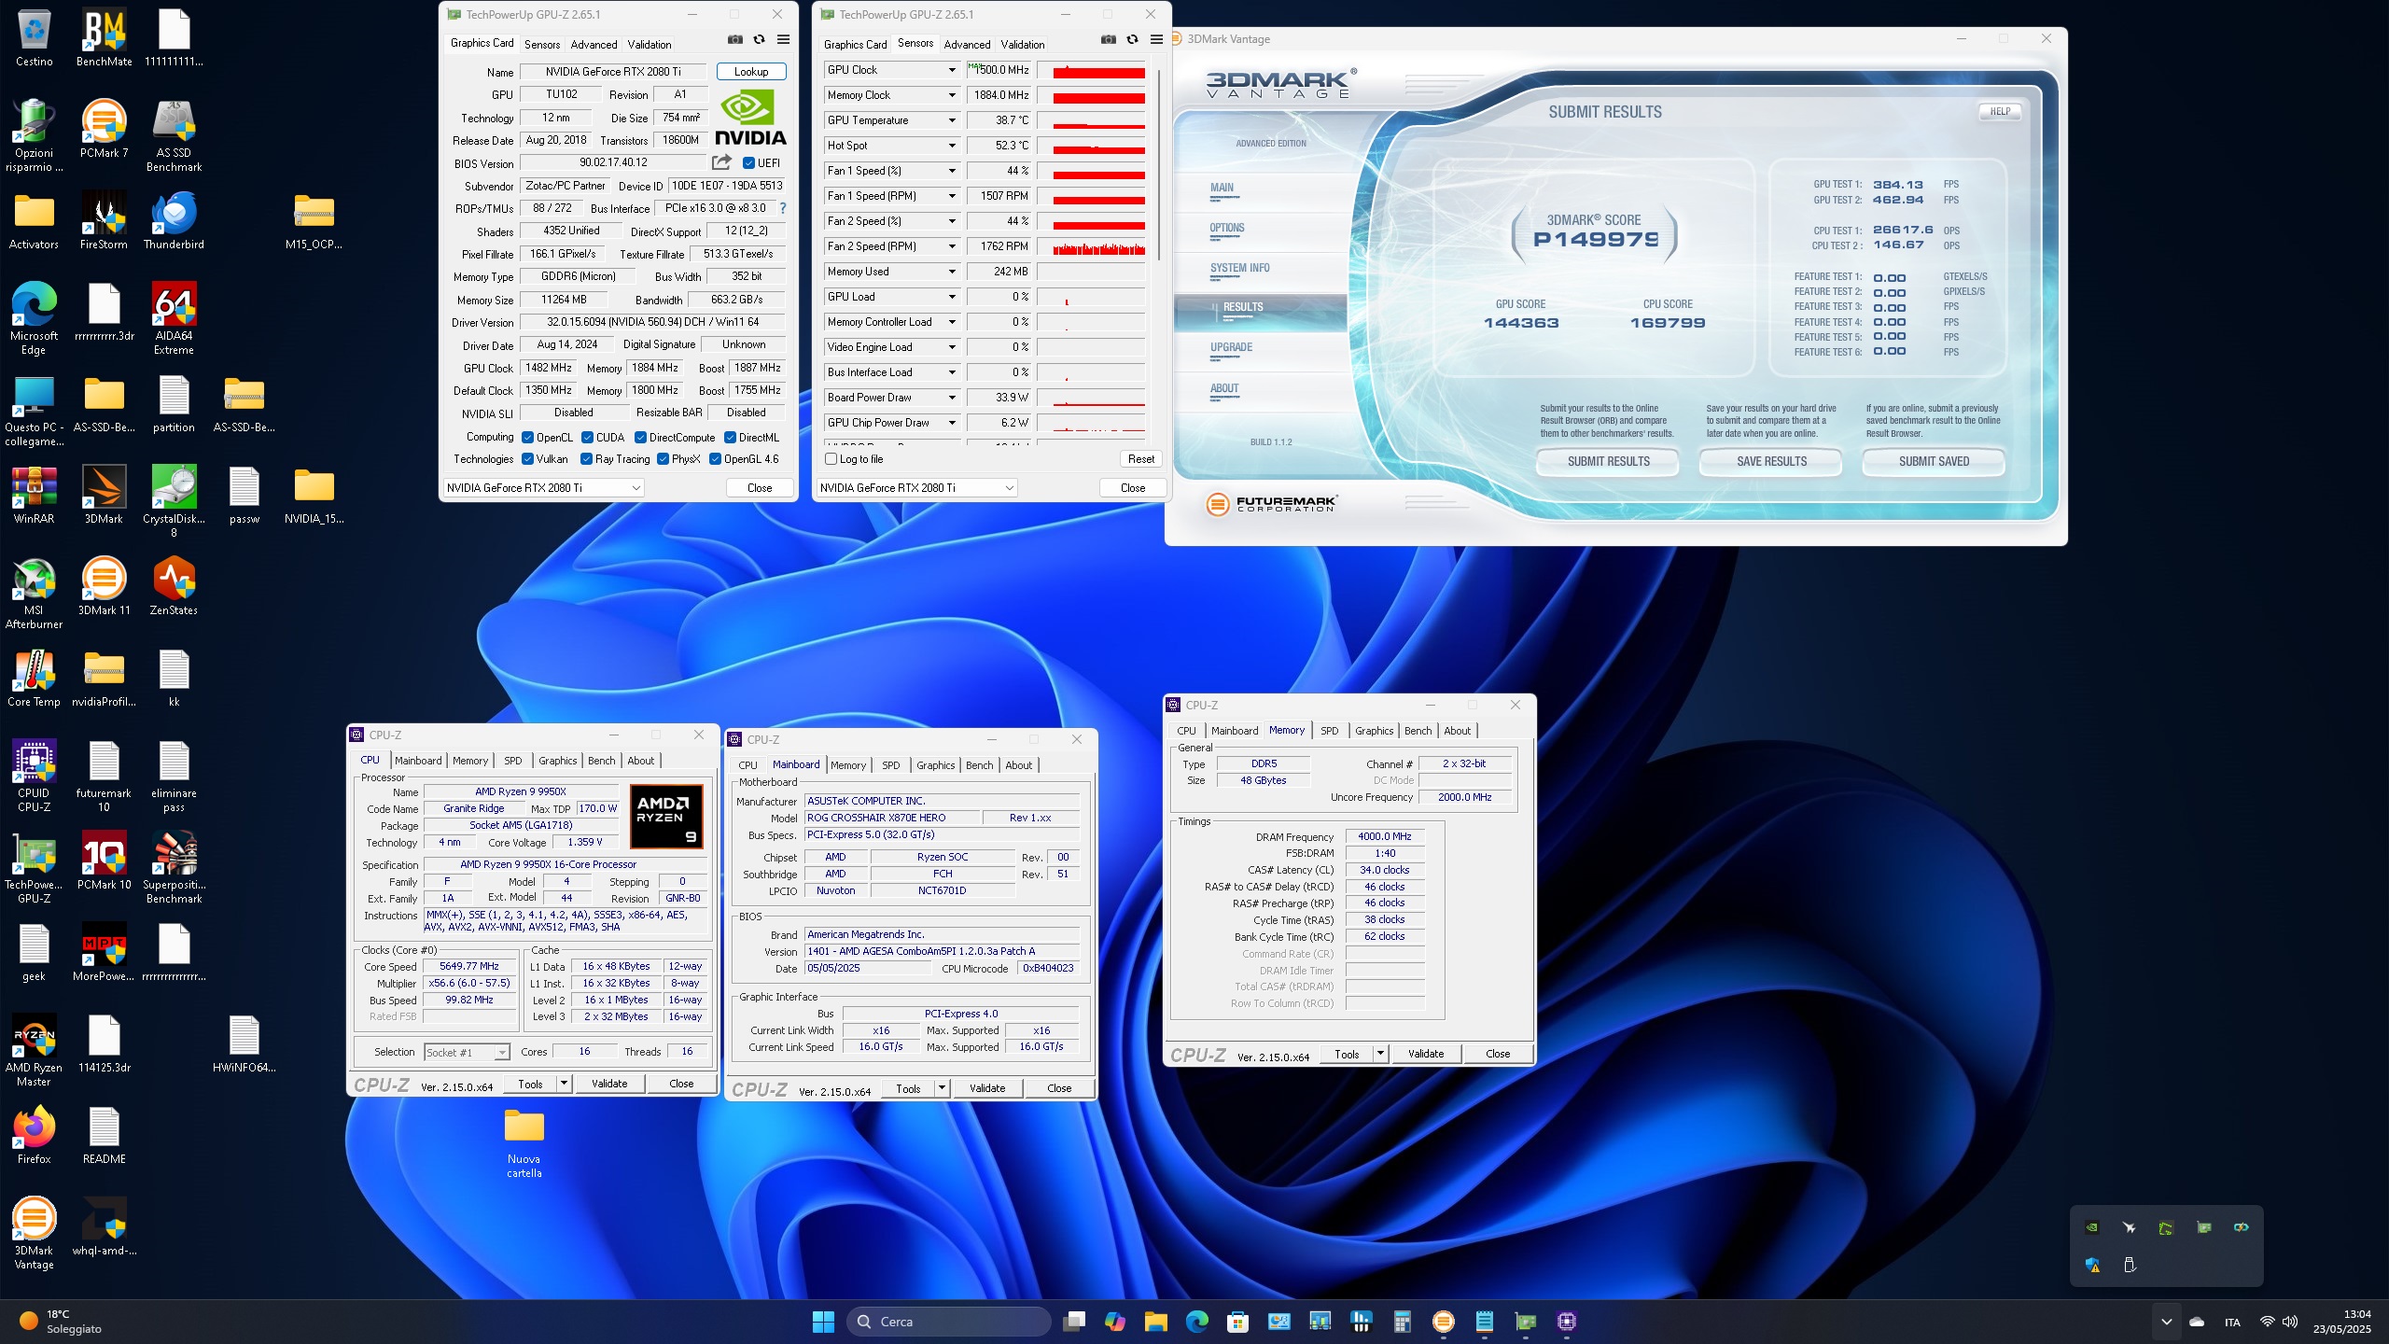This screenshot has width=2389, height=1344.
Task: Open MSI Afterburner desktop icon
Action: pyautogui.click(x=34, y=594)
